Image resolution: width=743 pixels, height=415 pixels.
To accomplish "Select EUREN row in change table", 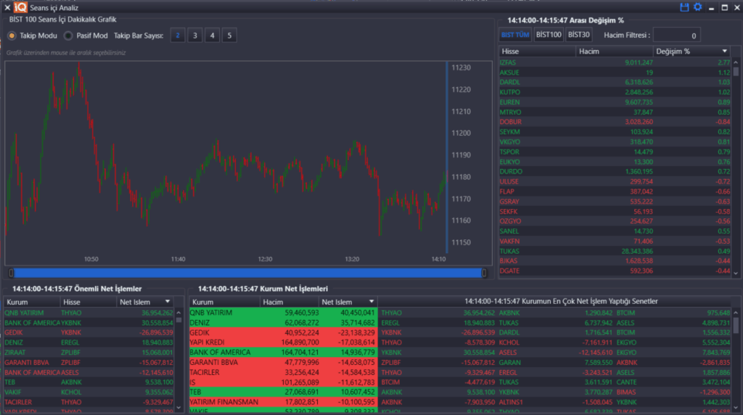I will click(615, 102).
